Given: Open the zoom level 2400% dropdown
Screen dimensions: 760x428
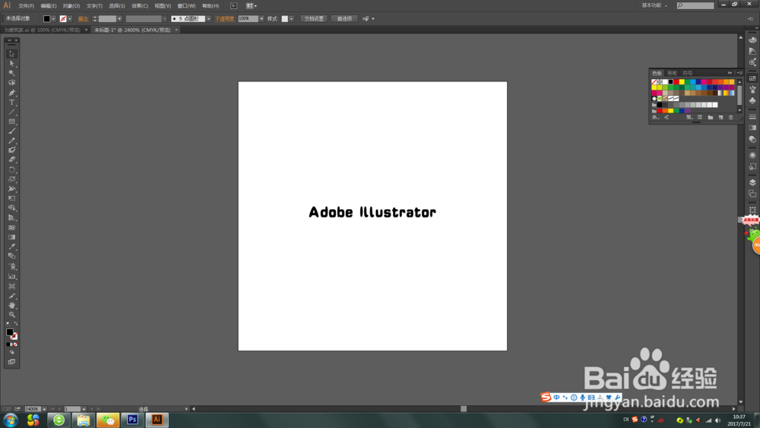Looking at the screenshot, I should 44,409.
